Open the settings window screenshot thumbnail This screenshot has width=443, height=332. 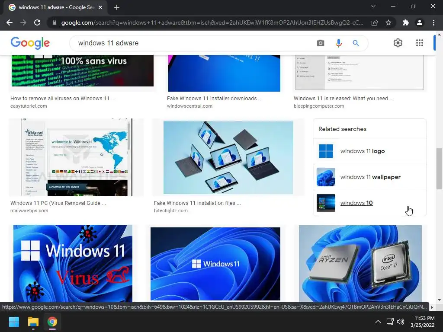click(x=360, y=72)
